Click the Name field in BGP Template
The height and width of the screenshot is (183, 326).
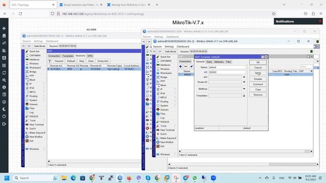click(x=227, y=67)
